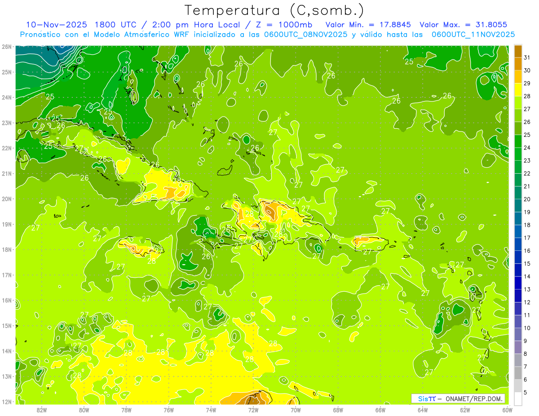Screen dimensions: 539x416
Task: Click the green color band between 24 and 25
Action: pyautogui.click(x=518, y=141)
